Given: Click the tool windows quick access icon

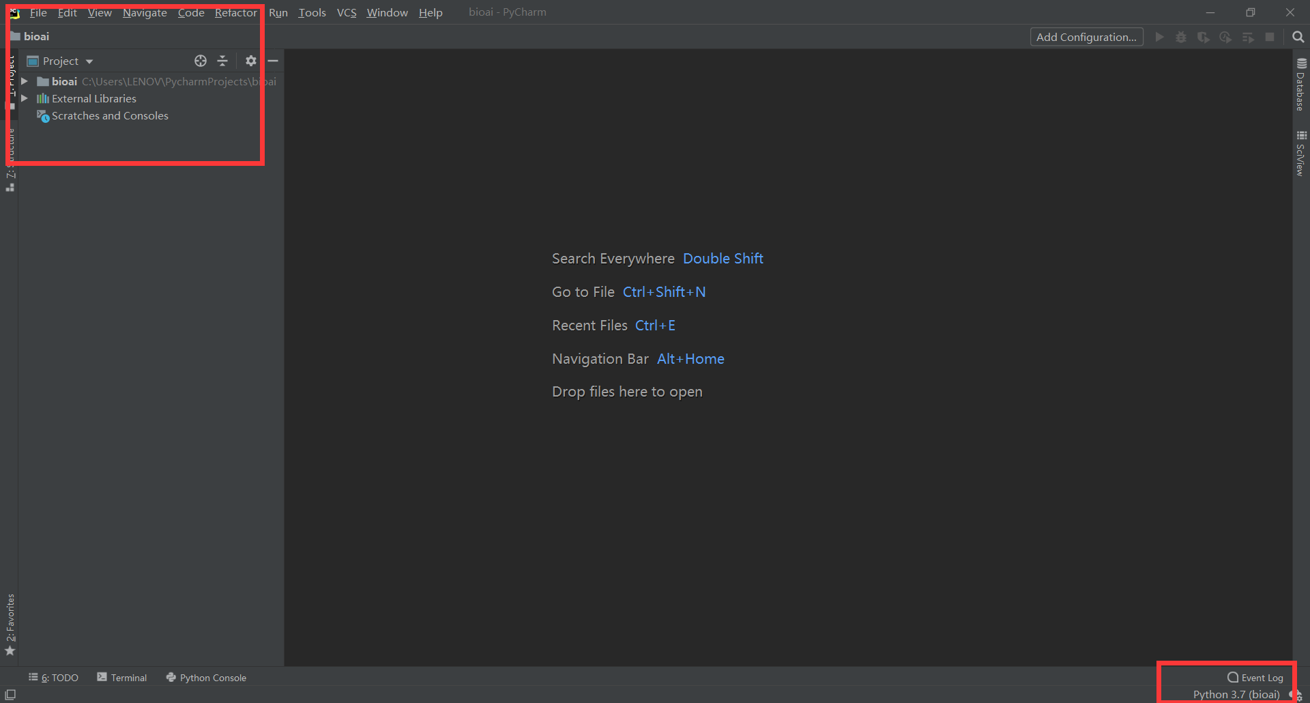Looking at the screenshot, I should click(10, 695).
